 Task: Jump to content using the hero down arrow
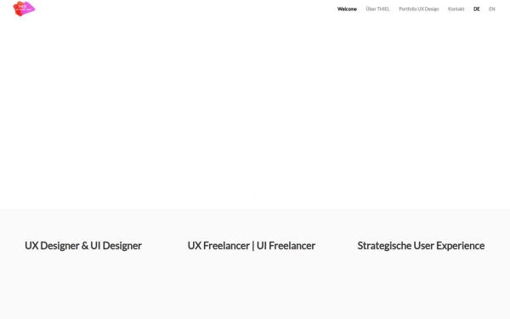tap(252, 191)
